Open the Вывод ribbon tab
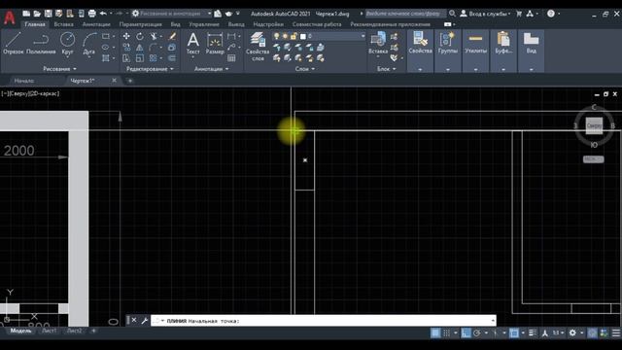 tap(236, 24)
